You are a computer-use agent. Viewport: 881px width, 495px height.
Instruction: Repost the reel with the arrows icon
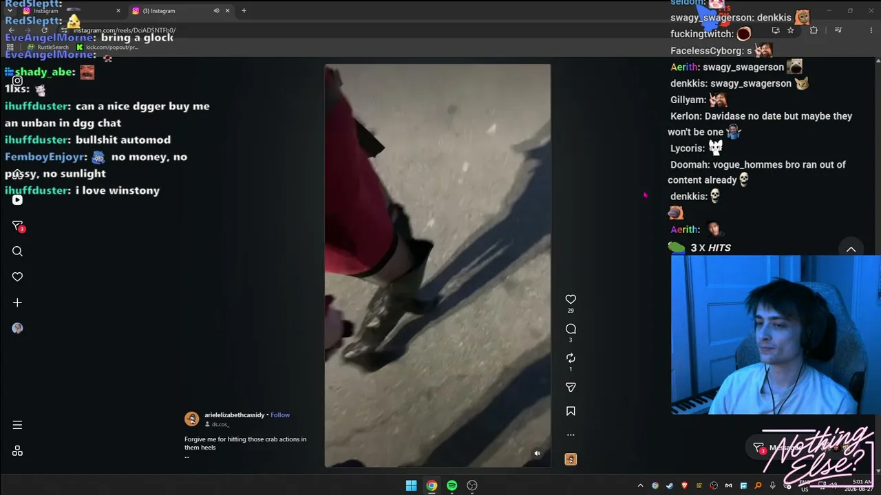tap(571, 358)
